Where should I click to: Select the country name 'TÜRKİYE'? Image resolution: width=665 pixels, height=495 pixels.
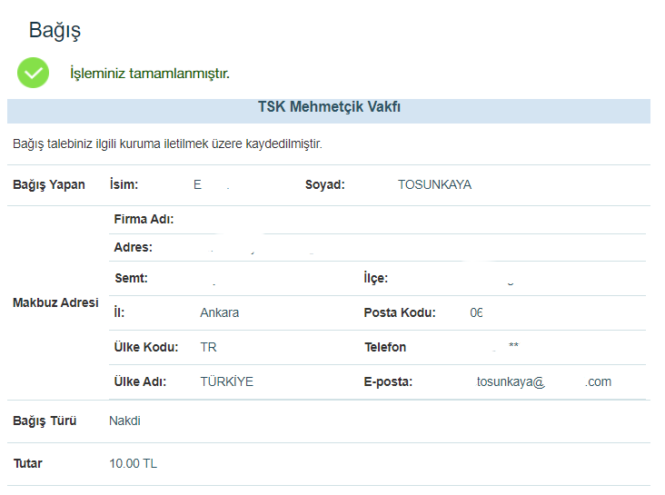(x=227, y=381)
